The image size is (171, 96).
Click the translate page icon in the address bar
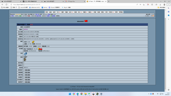coord(140,5)
